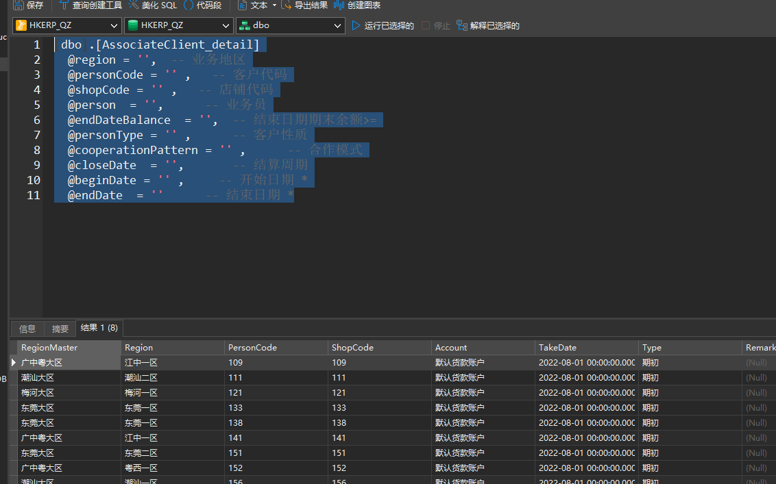Select the PersonCode 141 cell
Screen dimensions: 776x484
pyautogui.click(x=276, y=438)
